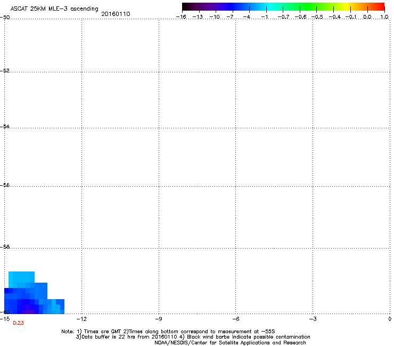Click the color bar label -0.4
The image size is (394, 346).
(x=335, y=17)
